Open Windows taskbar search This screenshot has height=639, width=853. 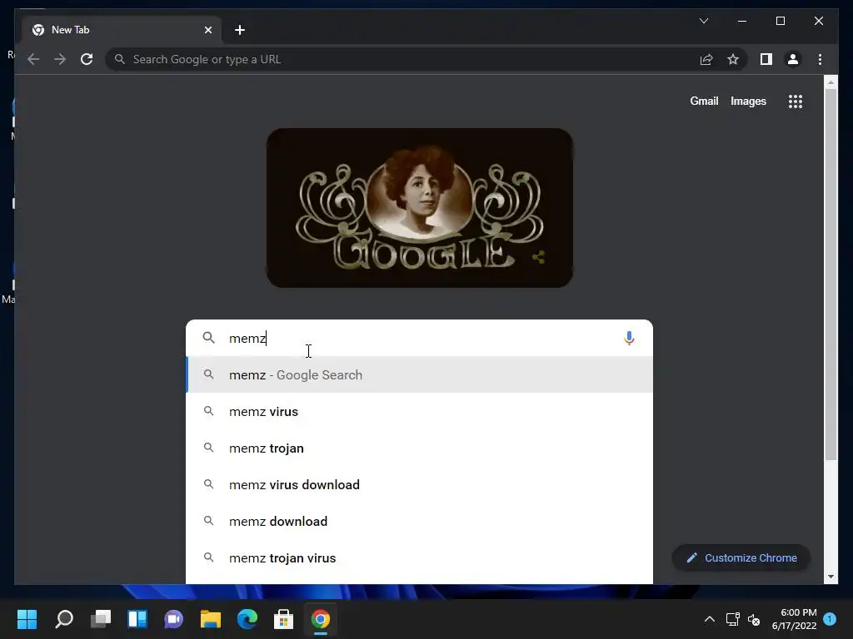(x=64, y=619)
